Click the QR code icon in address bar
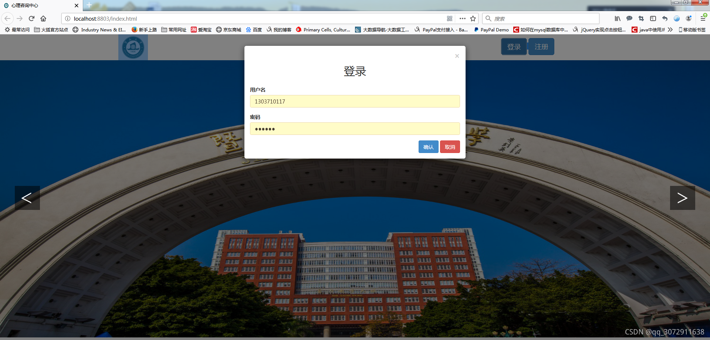The image size is (710, 340). click(450, 18)
